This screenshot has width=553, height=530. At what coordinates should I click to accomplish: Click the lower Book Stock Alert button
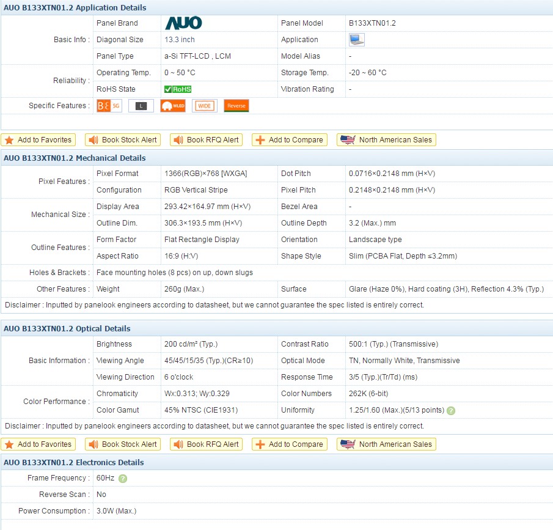point(123,444)
